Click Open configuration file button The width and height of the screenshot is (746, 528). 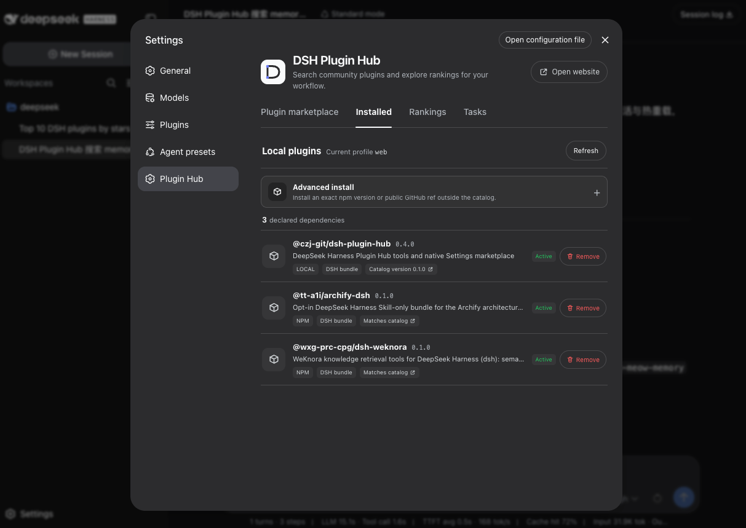(x=545, y=40)
